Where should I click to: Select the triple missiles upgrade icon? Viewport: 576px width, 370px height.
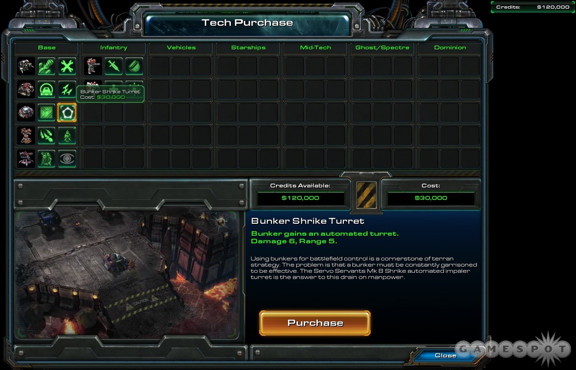pos(46,135)
